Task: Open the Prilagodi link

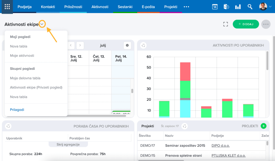Action: [17, 110]
